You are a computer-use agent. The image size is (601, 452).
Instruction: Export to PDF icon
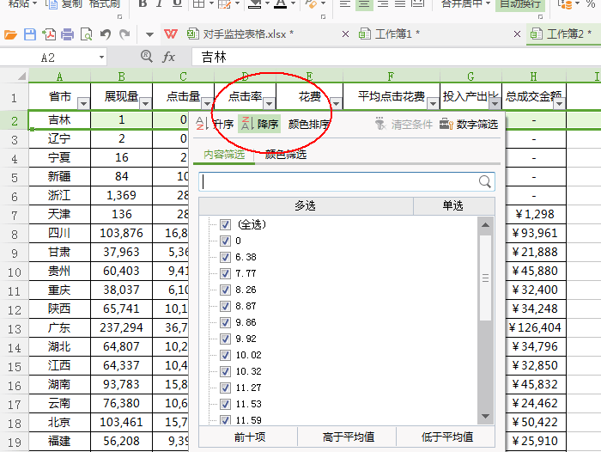click(49, 34)
